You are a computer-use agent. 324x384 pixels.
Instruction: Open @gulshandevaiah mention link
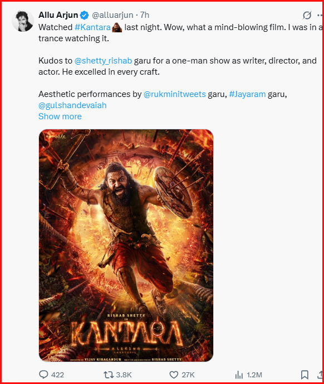(72, 105)
